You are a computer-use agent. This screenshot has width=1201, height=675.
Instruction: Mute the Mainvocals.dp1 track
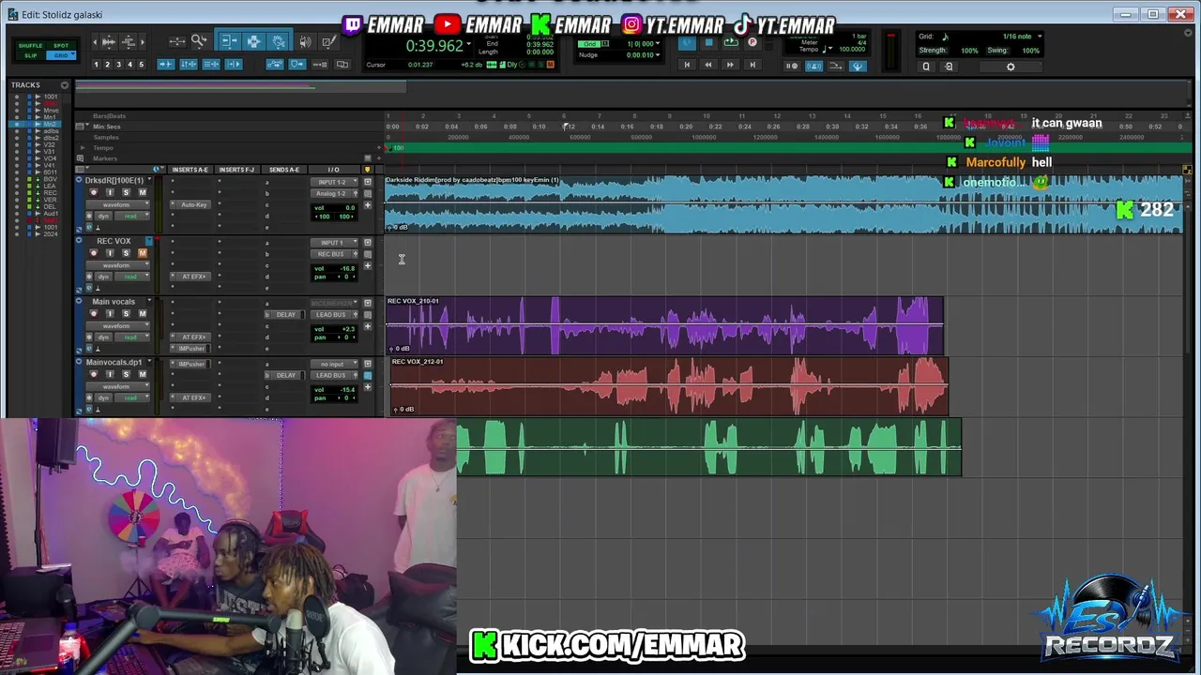(x=143, y=374)
